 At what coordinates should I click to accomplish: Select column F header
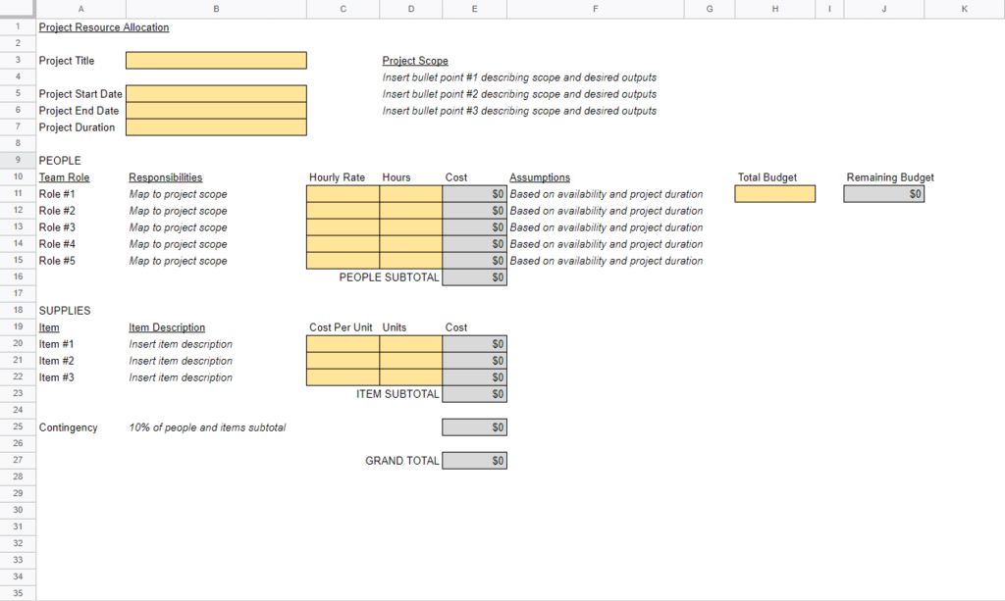pyautogui.click(x=596, y=9)
